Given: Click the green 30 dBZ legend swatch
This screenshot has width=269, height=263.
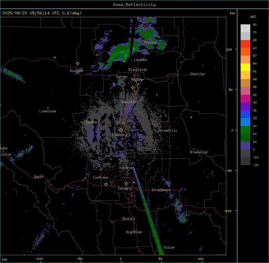Looking at the screenshot, I should (245, 130).
